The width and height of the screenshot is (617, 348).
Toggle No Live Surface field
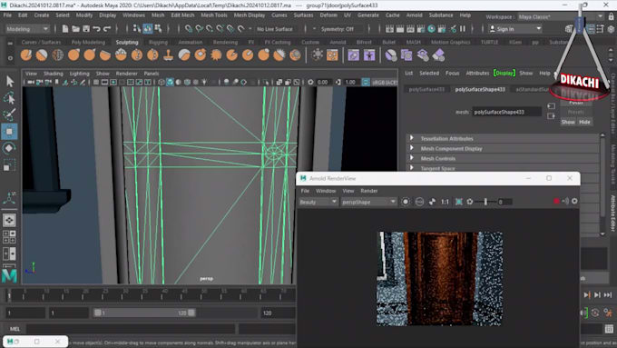coord(275,29)
